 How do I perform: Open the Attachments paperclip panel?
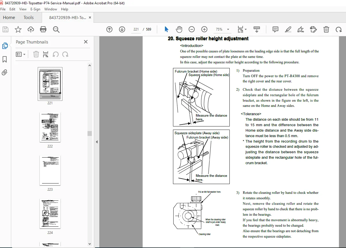5,73
